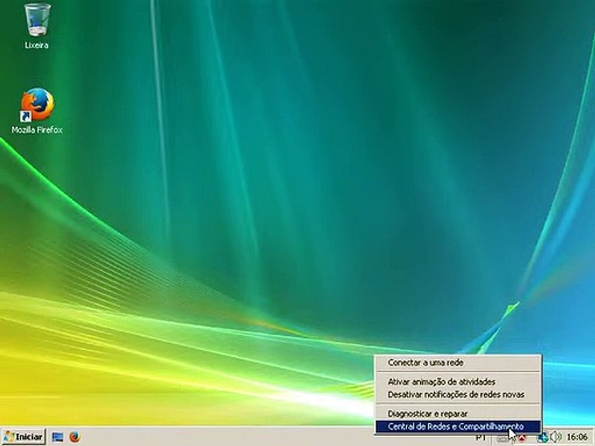Choose Desativar notificações de redes novas
595x446 pixels.
click(x=457, y=395)
